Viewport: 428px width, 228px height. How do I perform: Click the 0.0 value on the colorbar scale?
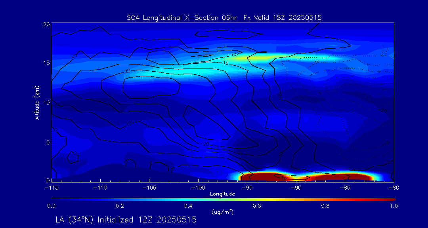[51, 206]
